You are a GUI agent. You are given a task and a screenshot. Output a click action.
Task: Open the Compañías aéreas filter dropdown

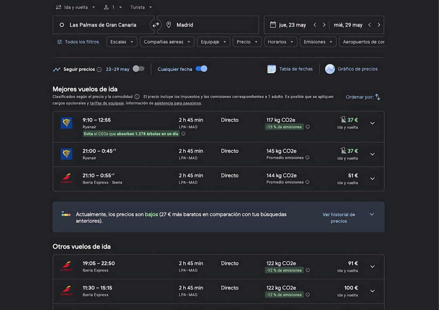(x=167, y=42)
